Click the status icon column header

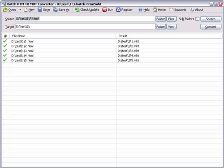[x=5, y=36]
